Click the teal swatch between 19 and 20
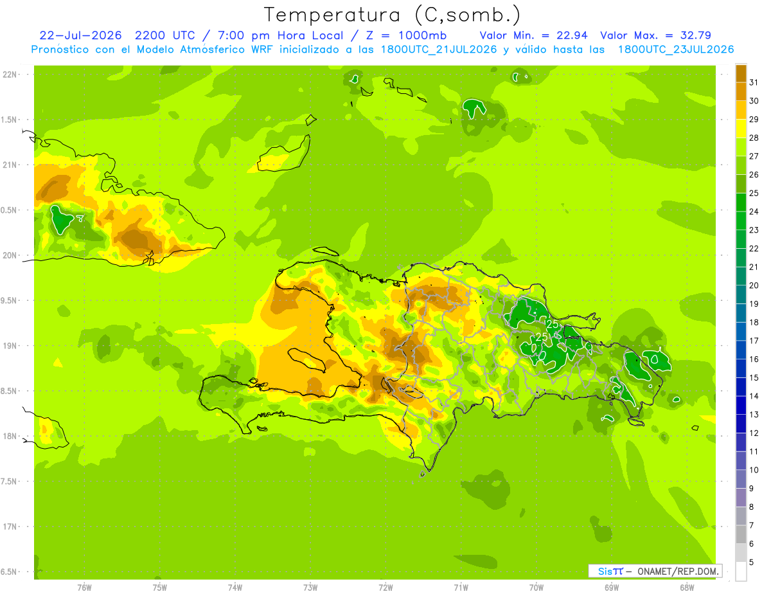This screenshot has width=771, height=596. pos(741,294)
